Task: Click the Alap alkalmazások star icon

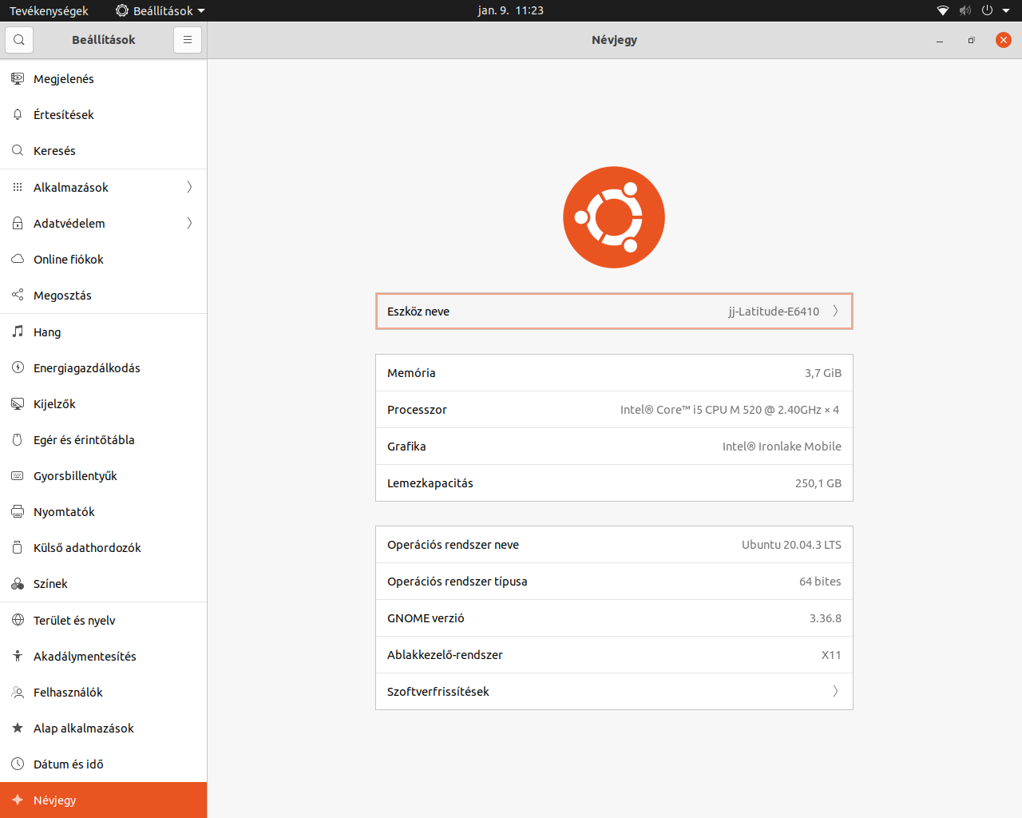Action: click(18, 728)
